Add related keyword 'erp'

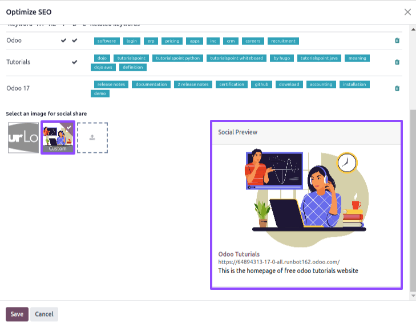(x=151, y=41)
